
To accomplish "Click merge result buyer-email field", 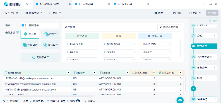I will point(82,44).
